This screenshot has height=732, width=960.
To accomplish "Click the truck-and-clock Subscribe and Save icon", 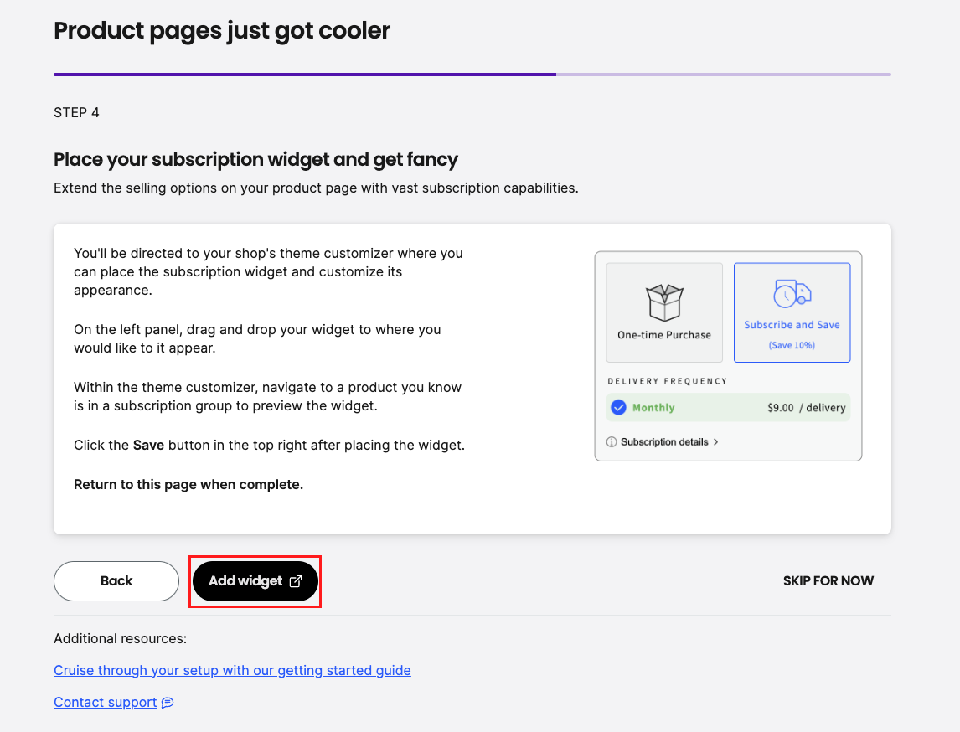I will point(792,295).
